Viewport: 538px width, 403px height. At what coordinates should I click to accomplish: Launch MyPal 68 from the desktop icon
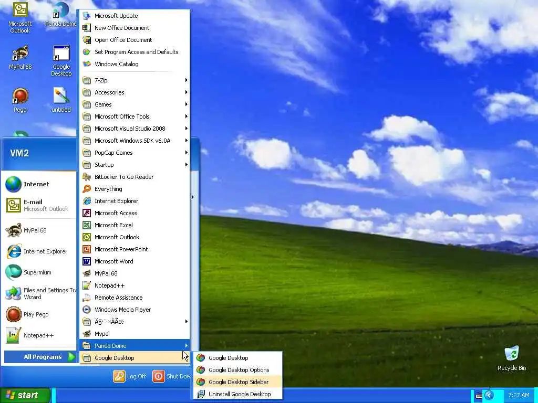(20, 58)
